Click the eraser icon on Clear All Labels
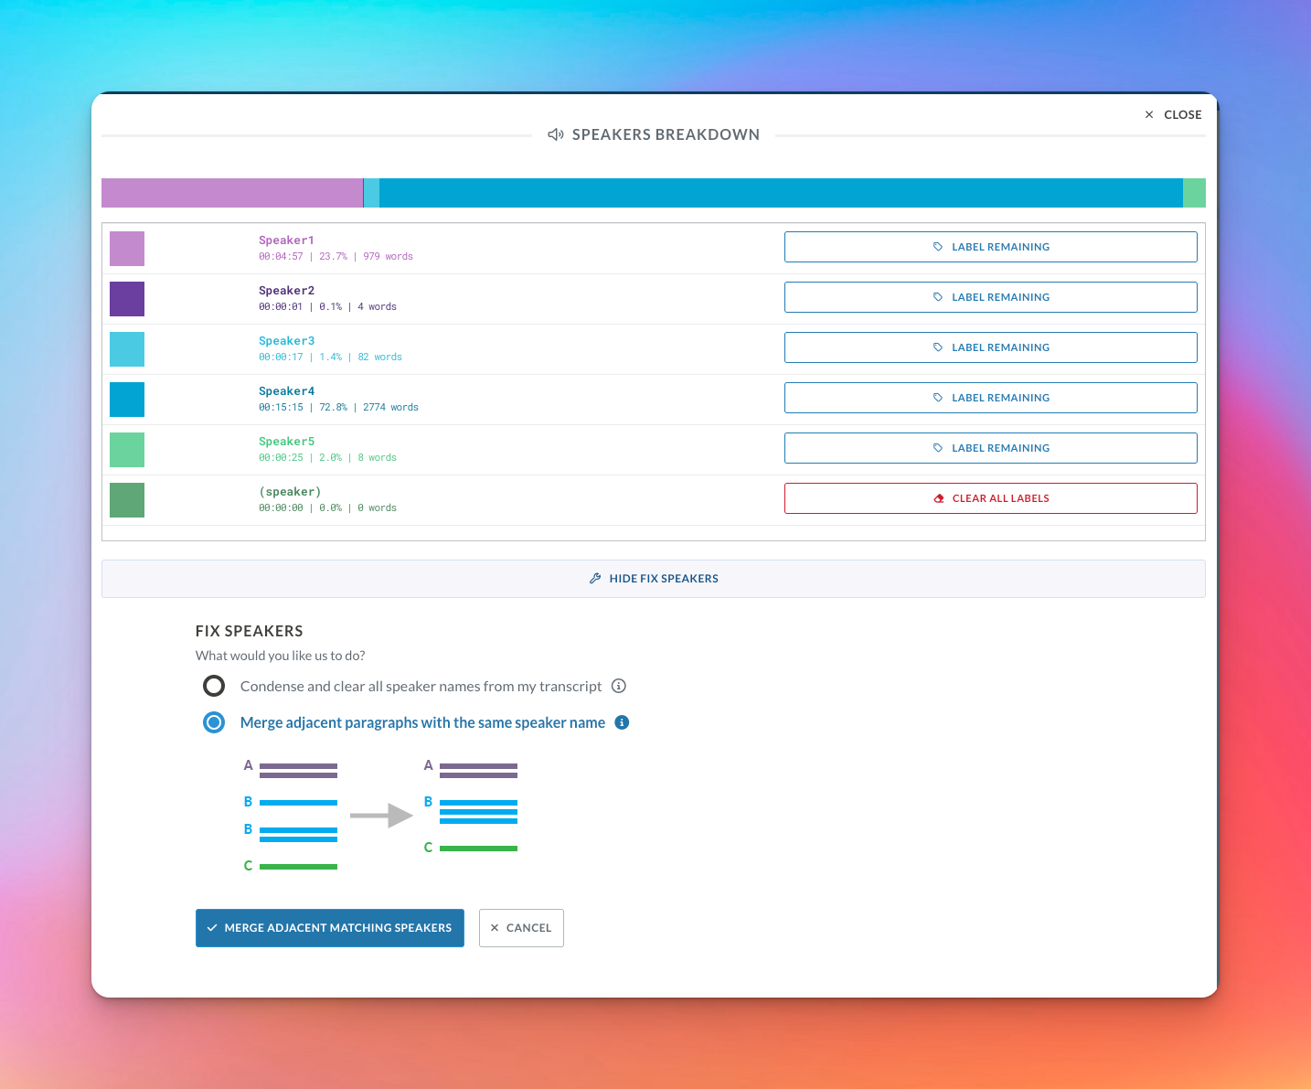Screen dimensions: 1311x1089 [x=939, y=498]
